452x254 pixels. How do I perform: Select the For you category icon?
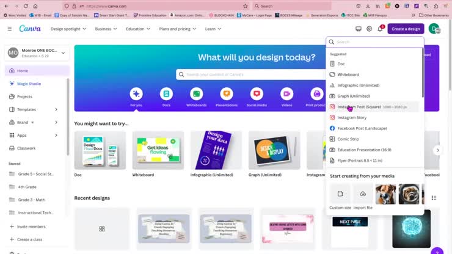pos(136,94)
